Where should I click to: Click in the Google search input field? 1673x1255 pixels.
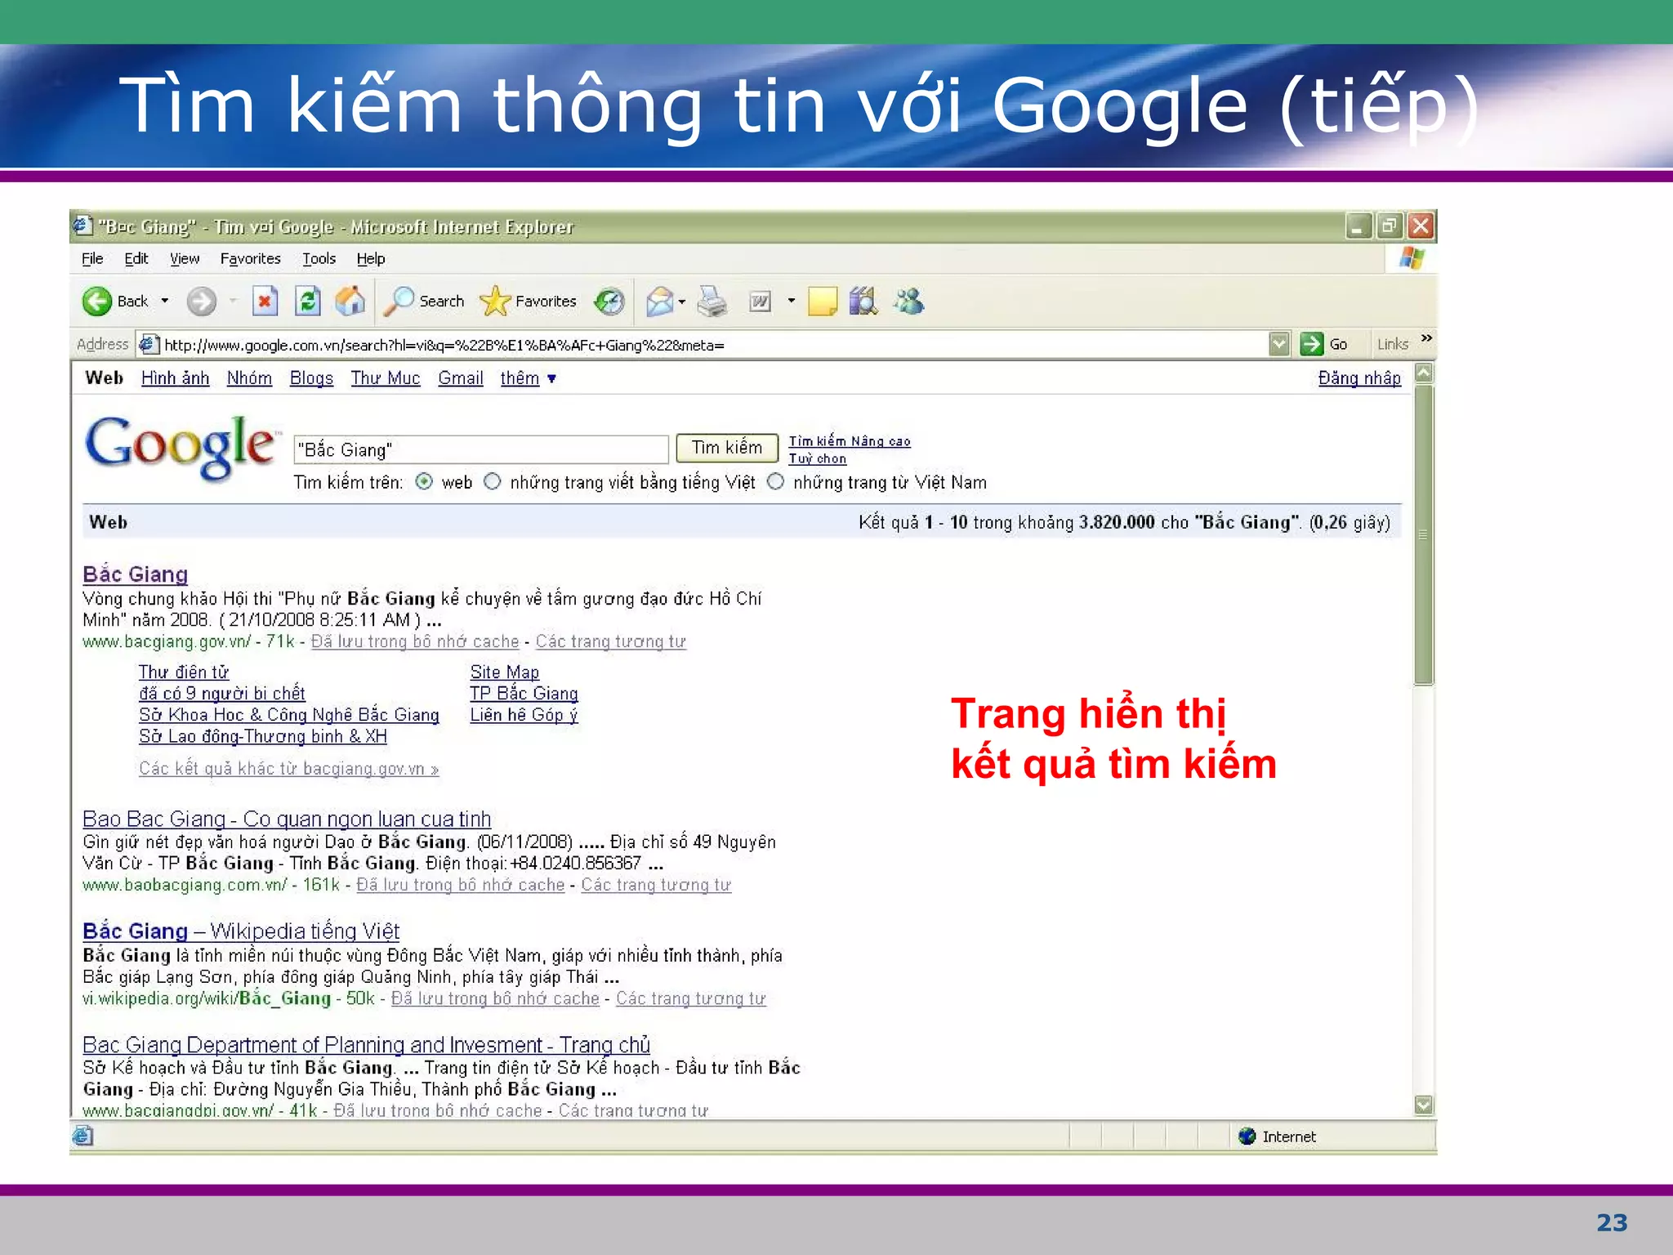point(481,449)
